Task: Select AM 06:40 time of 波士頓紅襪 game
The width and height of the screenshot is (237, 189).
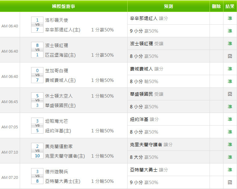Action: click(x=10, y=51)
